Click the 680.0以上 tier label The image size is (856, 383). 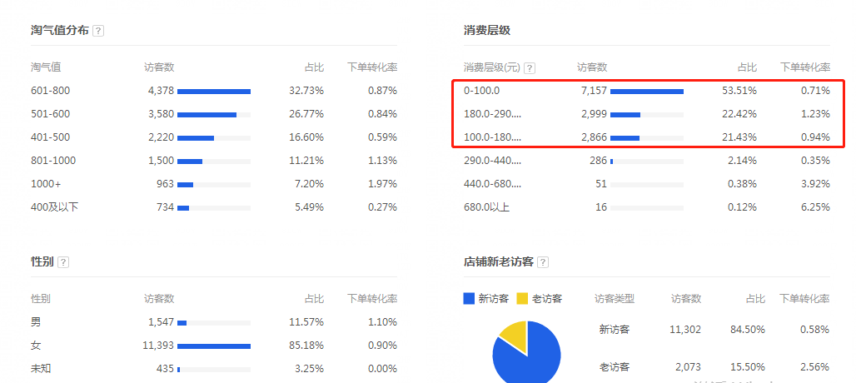(486, 207)
